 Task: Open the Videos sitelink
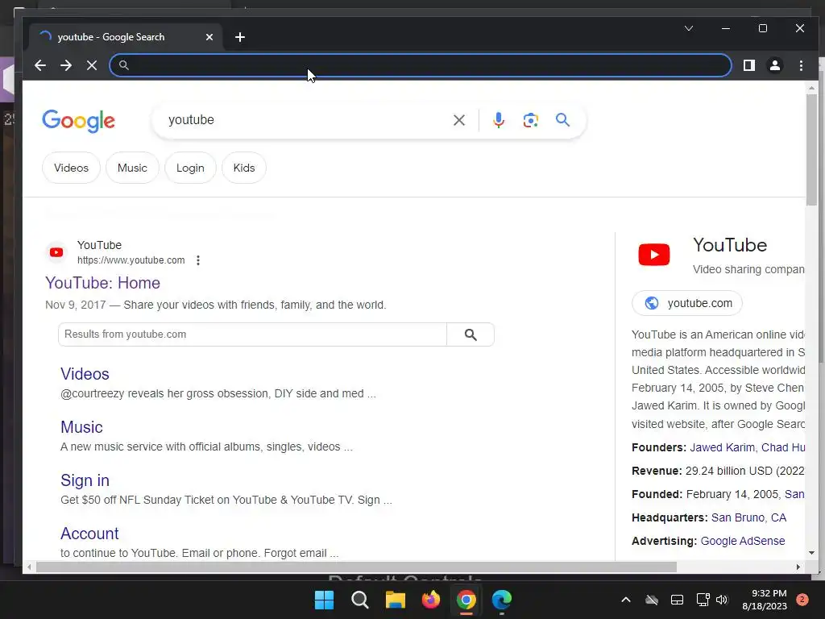[x=85, y=374]
